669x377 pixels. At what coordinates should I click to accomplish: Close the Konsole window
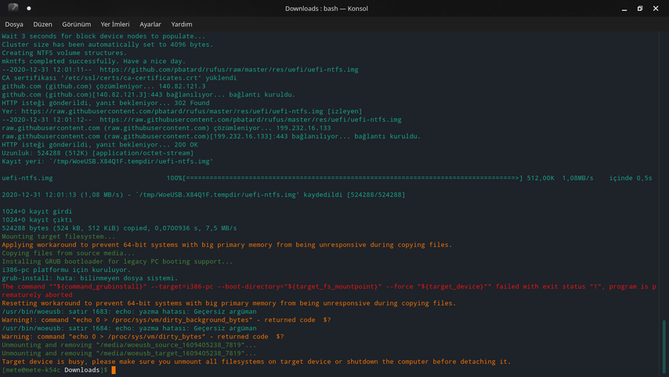tap(656, 8)
